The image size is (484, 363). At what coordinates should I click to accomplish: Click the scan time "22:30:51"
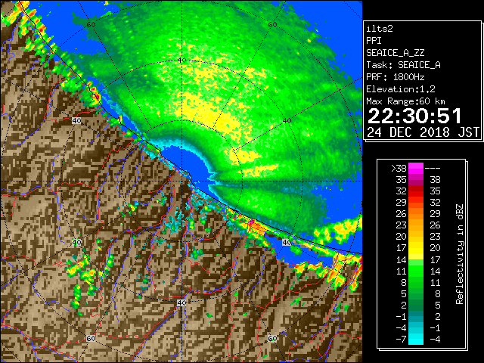coord(414,116)
